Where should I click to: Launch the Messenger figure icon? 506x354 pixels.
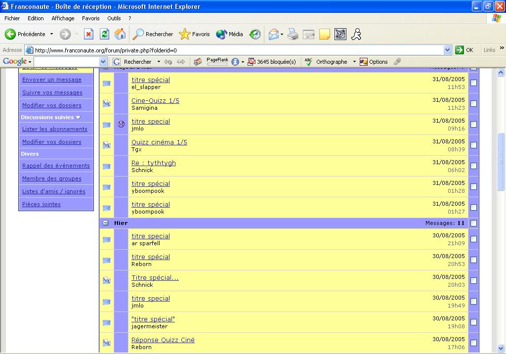click(356, 34)
